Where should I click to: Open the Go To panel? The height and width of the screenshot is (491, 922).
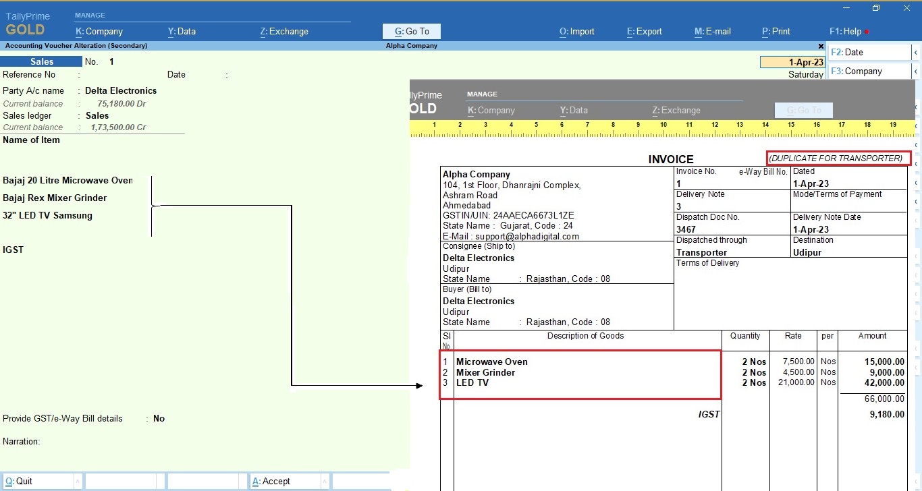pos(411,31)
